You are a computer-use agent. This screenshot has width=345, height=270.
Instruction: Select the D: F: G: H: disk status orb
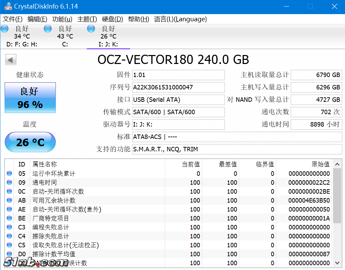(5, 29)
